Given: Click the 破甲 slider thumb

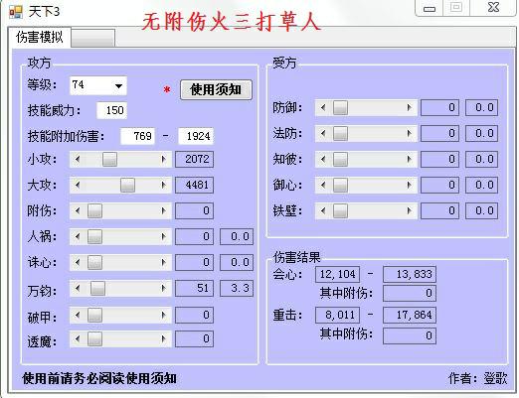Looking at the screenshot, I should pyautogui.click(x=94, y=315).
